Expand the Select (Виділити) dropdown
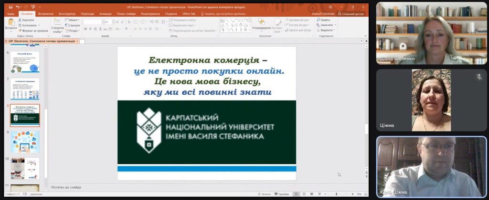This screenshot has width=489, height=200. tap(326, 30)
